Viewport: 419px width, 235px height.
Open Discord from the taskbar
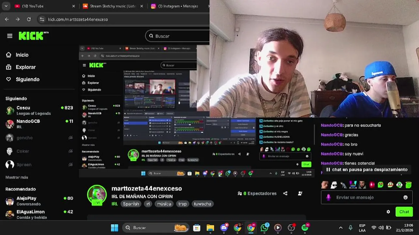pyautogui.click(x=224, y=227)
